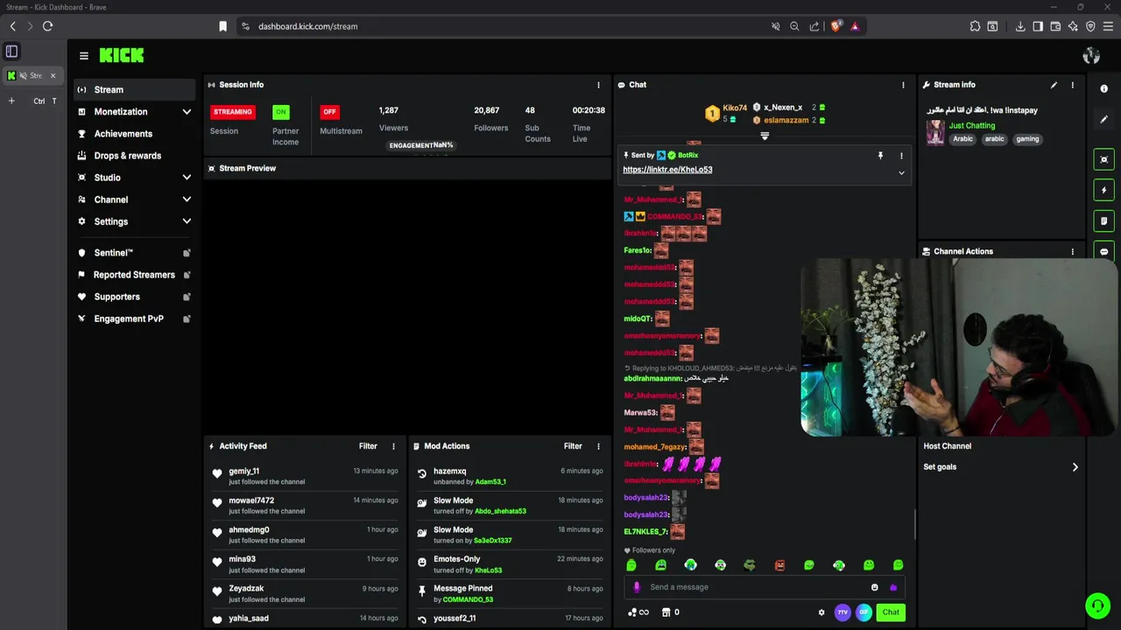
Task: Toggle Multistream OFF switch
Action: [329, 112]
